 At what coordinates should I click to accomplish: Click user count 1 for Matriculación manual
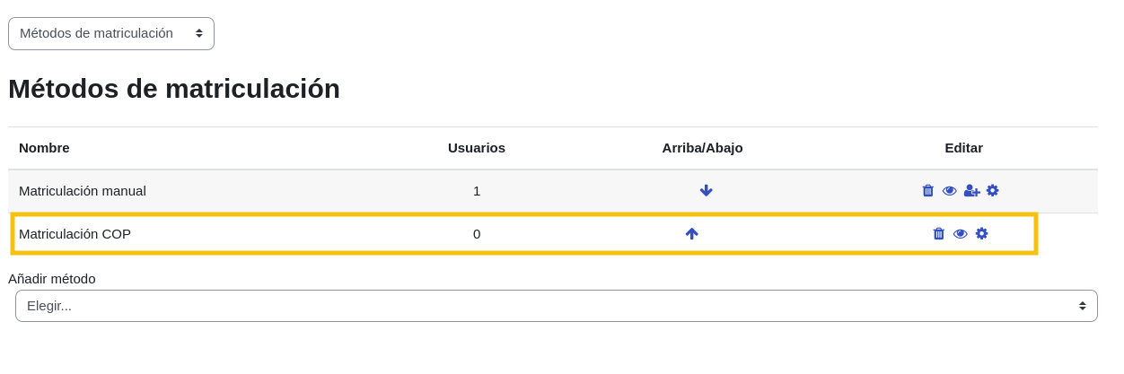477,191
